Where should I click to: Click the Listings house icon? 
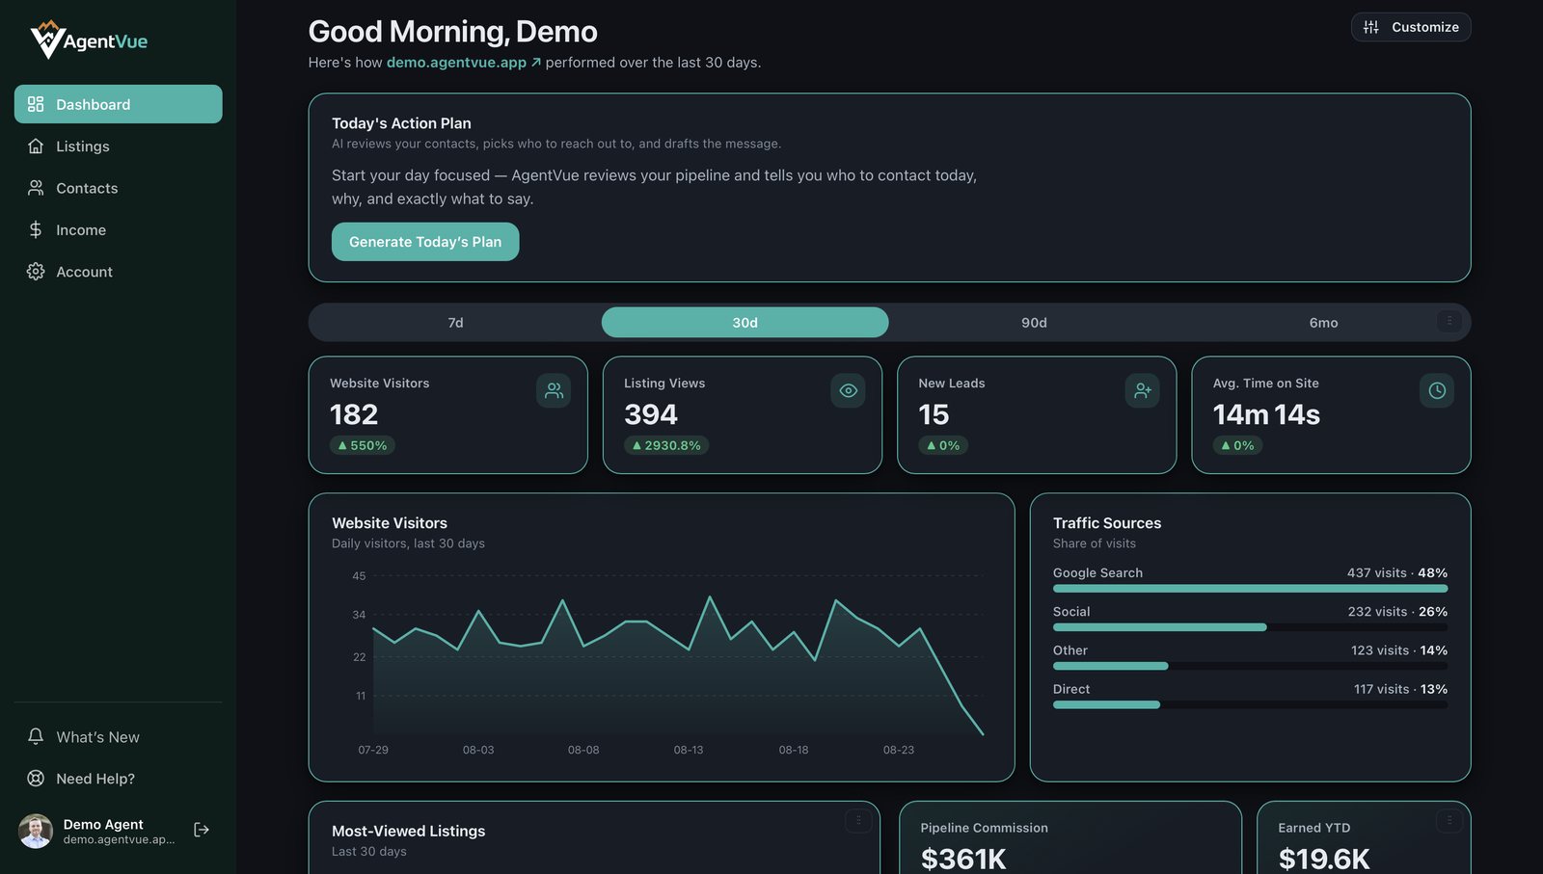[x=36, y=146]
